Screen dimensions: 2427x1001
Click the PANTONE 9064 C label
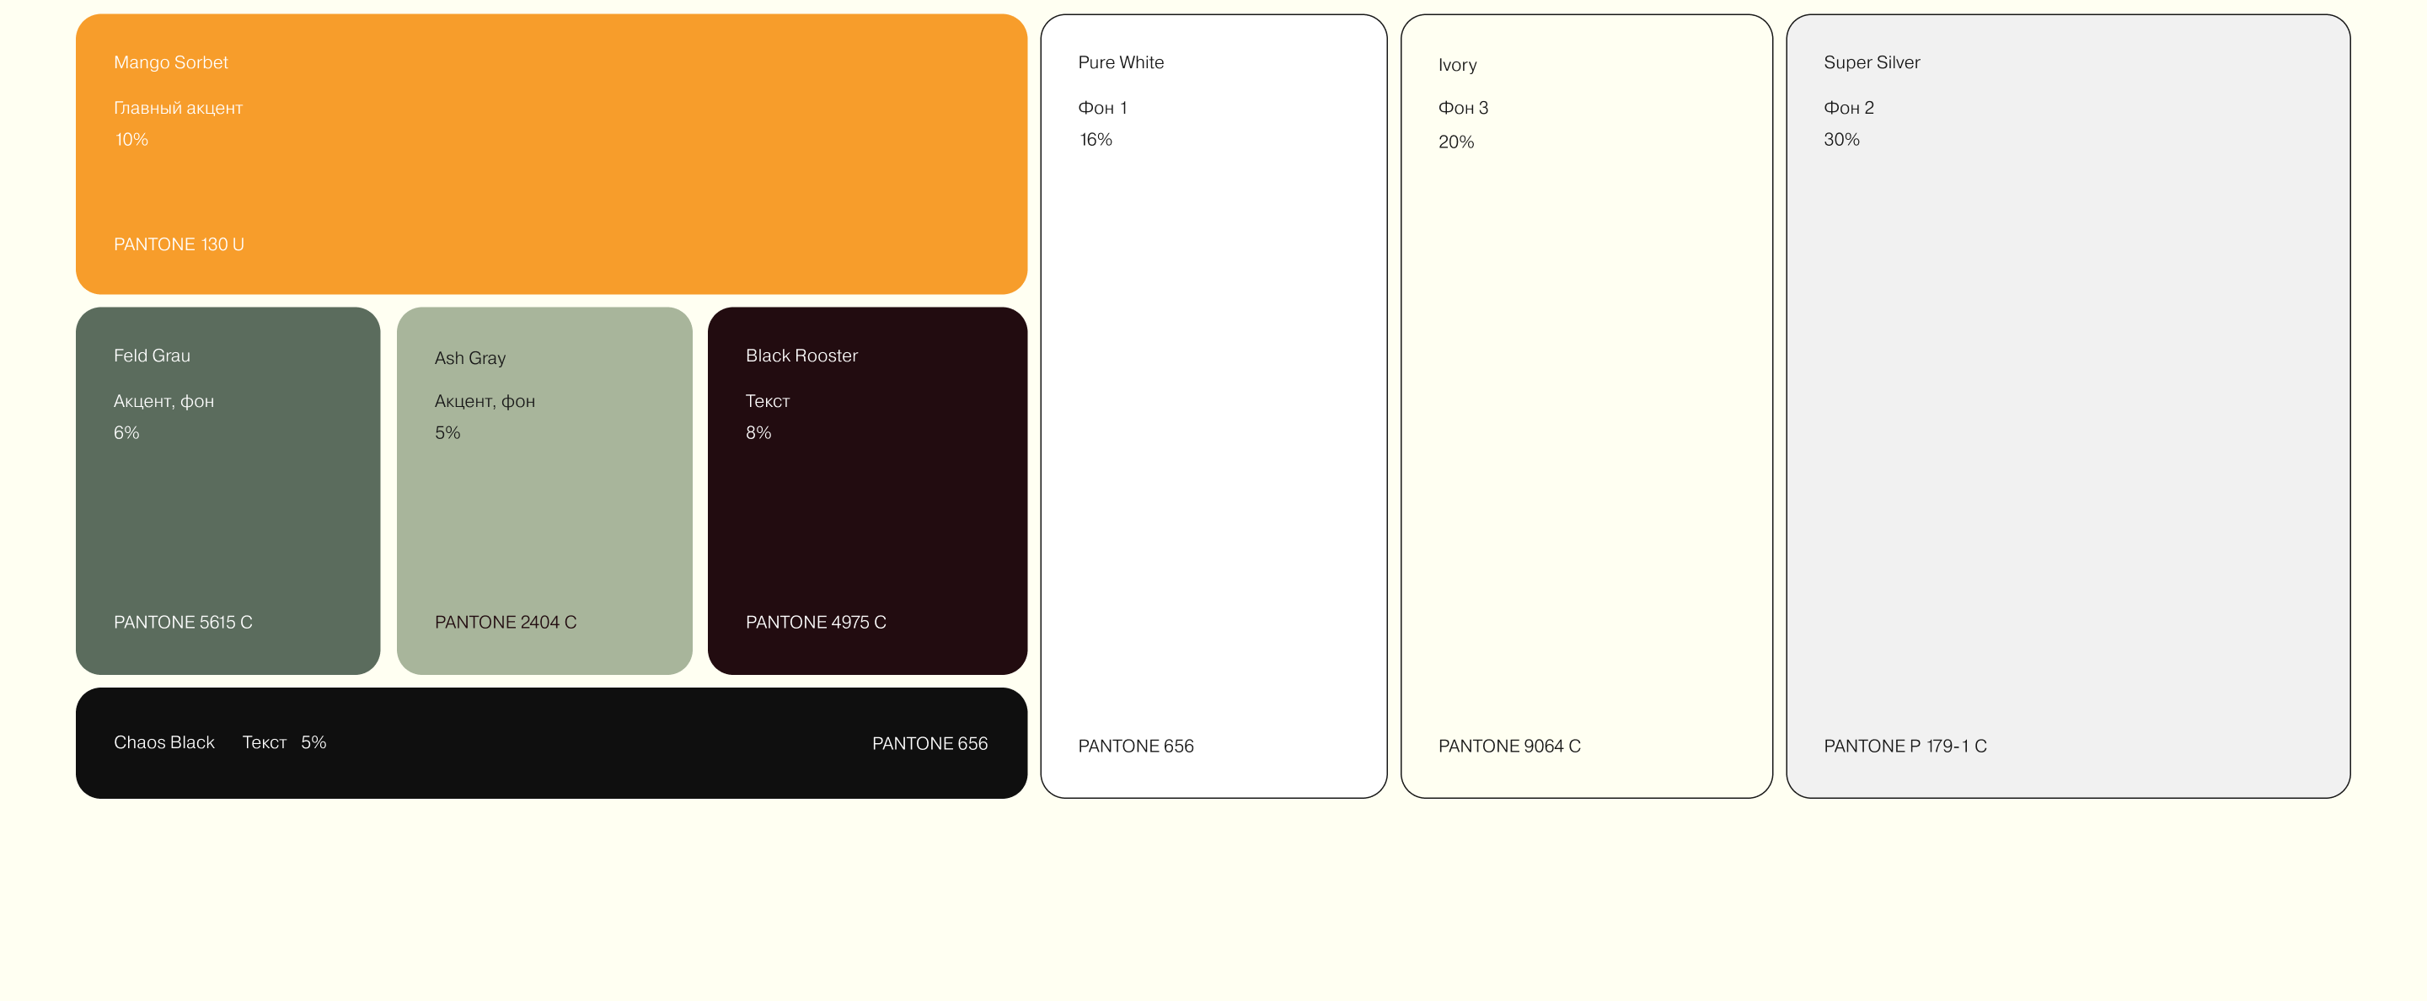pos(1508,746)
